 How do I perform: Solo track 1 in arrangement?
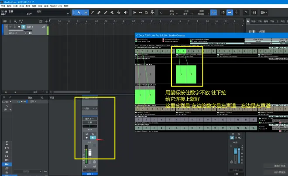pyautogui.click(x=15, y=27)
